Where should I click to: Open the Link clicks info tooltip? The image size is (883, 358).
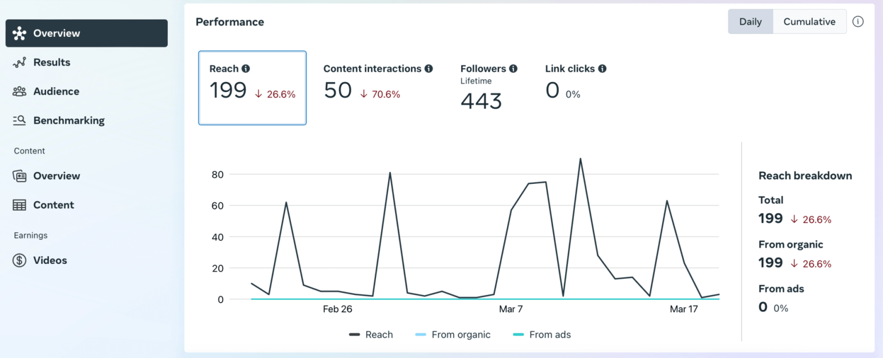point(602,68)
